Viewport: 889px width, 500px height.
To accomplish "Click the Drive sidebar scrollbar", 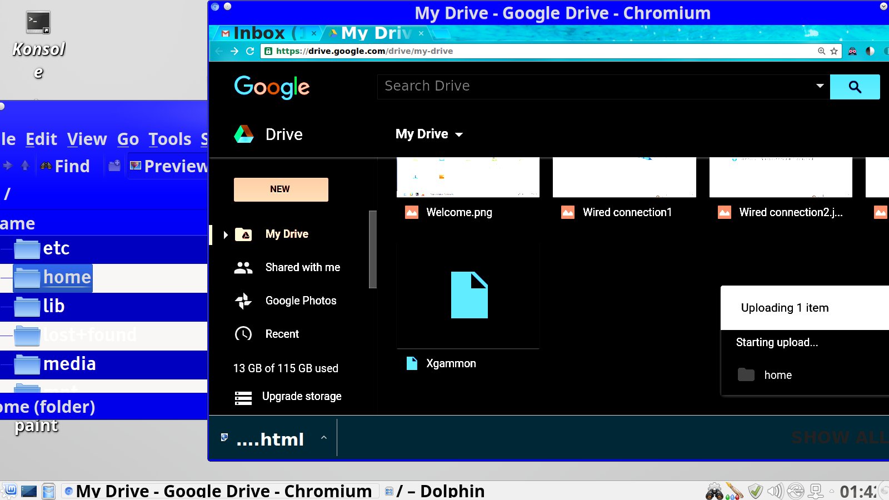I will tap(373, 249).
